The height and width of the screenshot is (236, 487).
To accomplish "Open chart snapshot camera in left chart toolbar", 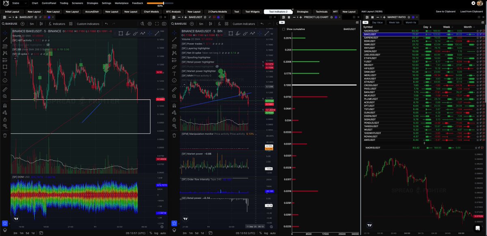I will point(164,24).
